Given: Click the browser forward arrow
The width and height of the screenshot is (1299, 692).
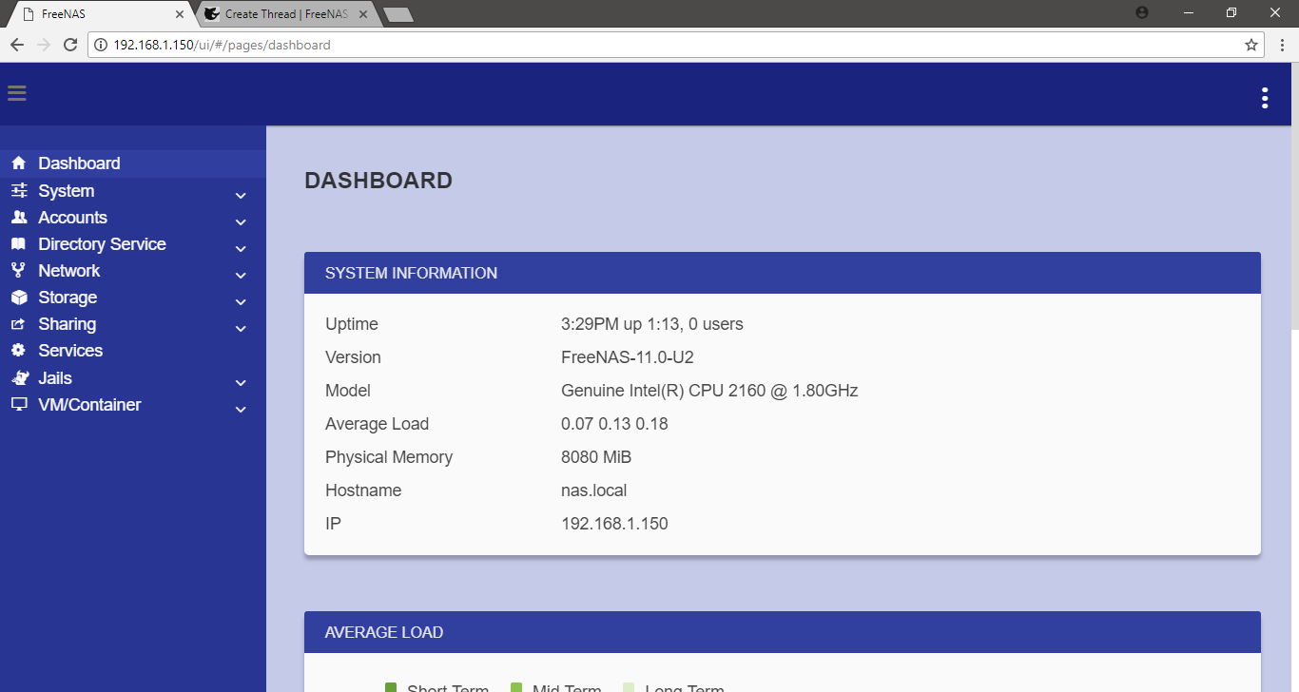Looking at the screenshot, I should [x=44, y=45].
